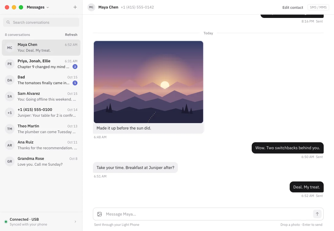
Task: Click the MC avatar in conversation header
Action: click(x=91, y=7)
